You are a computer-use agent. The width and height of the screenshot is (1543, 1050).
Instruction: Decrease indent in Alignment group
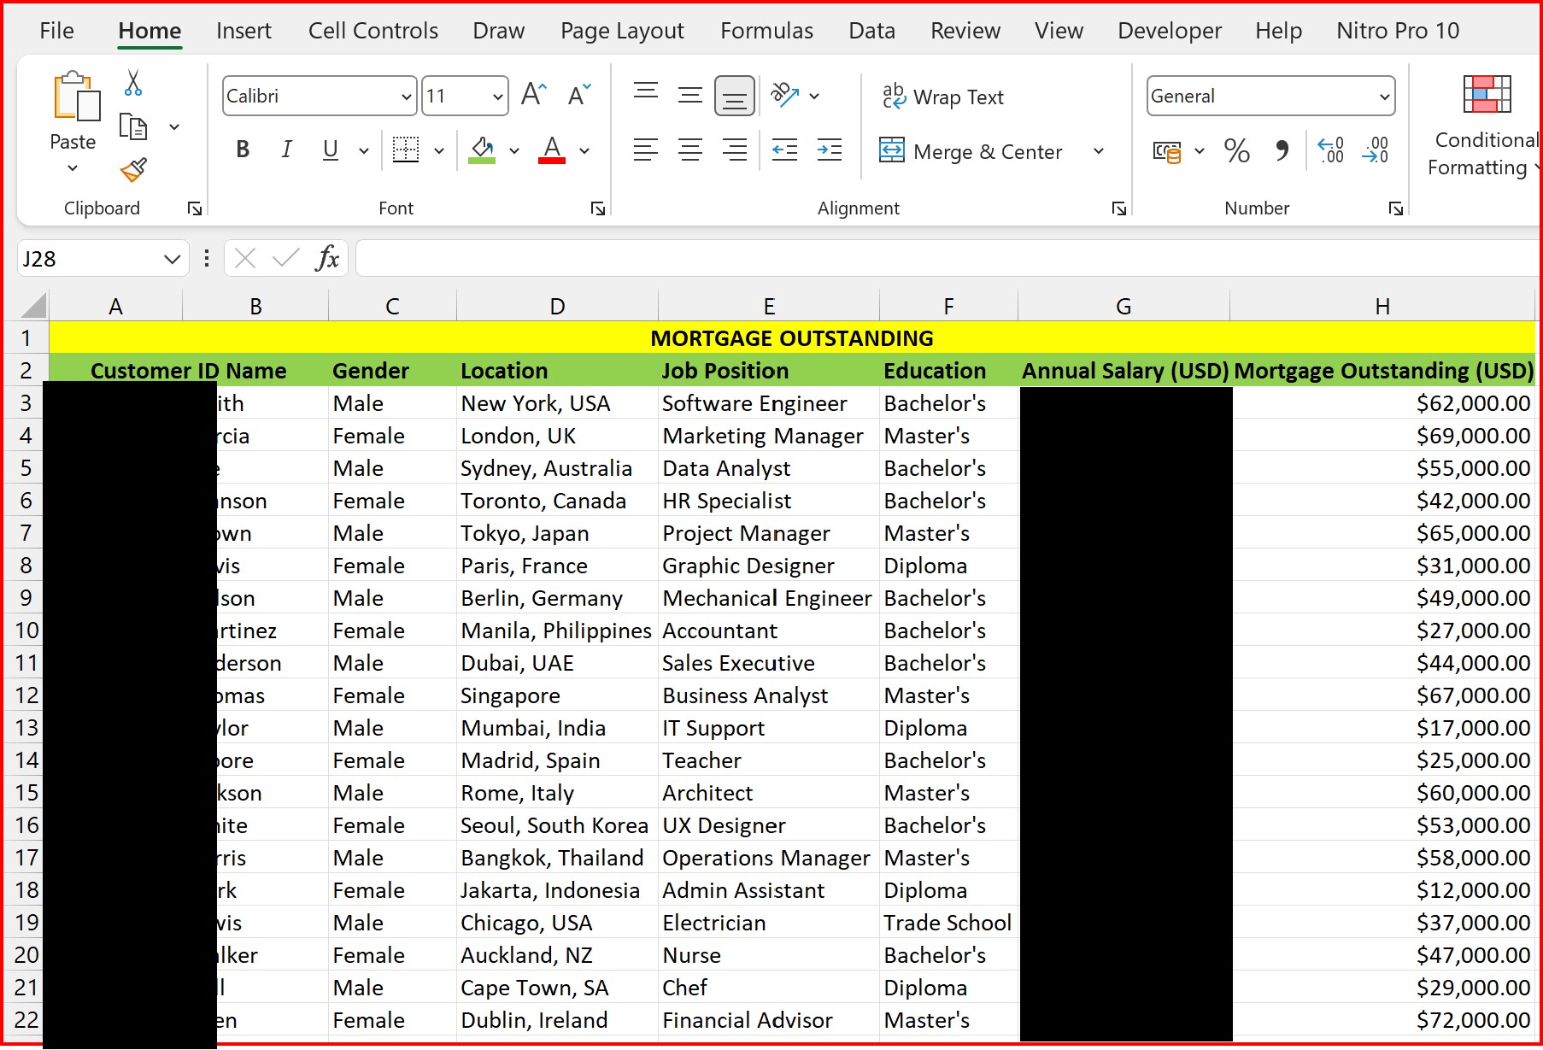784,150
